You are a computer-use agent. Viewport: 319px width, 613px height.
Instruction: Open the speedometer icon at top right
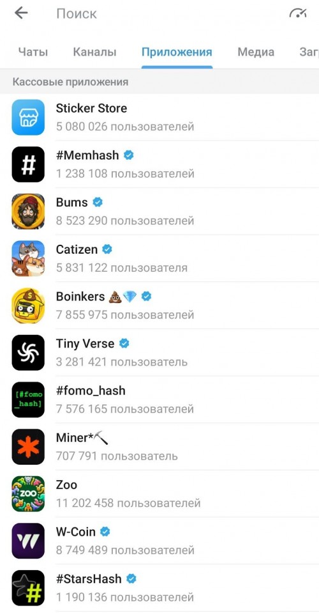[x=298, y=13]
